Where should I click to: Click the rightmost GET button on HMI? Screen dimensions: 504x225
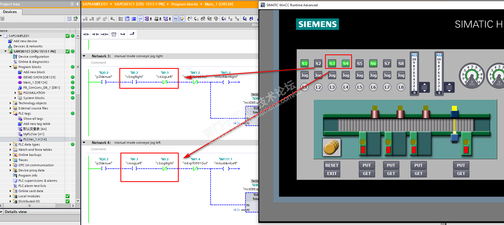click(x=461, y=173)
